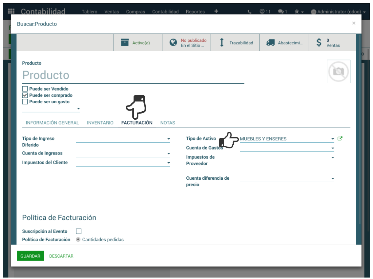Screen dimensions: 373x279
Task: Click the Activo(a) archive box icon
Action: pos(125,43)
